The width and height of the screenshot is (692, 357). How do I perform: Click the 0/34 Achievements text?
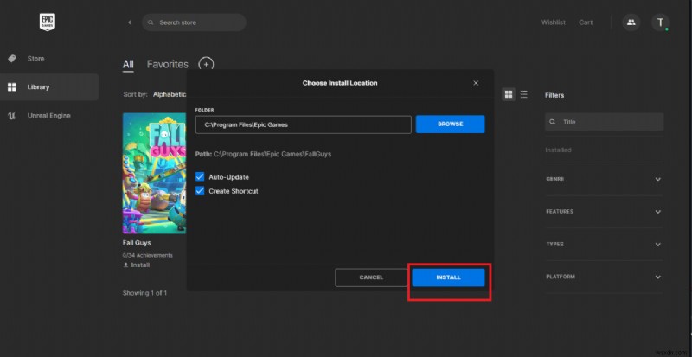click(148, 255)
